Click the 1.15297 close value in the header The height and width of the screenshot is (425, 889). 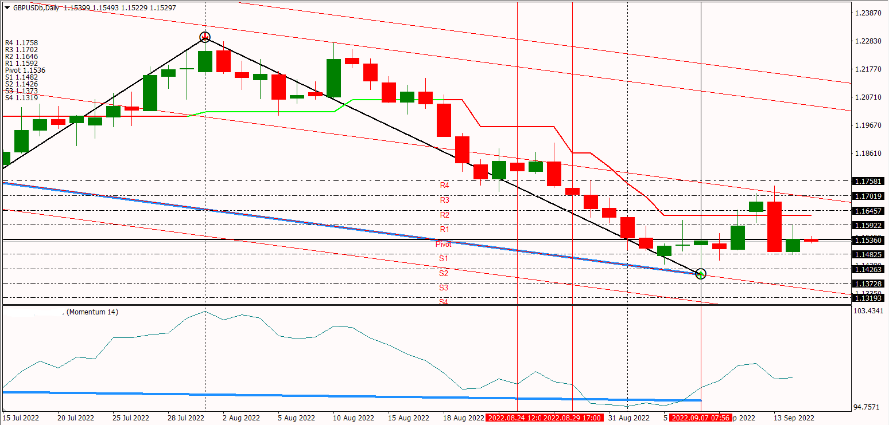pyautogui.click(x=164, y=8)
